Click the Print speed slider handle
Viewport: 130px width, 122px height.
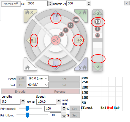click(27, 108)
